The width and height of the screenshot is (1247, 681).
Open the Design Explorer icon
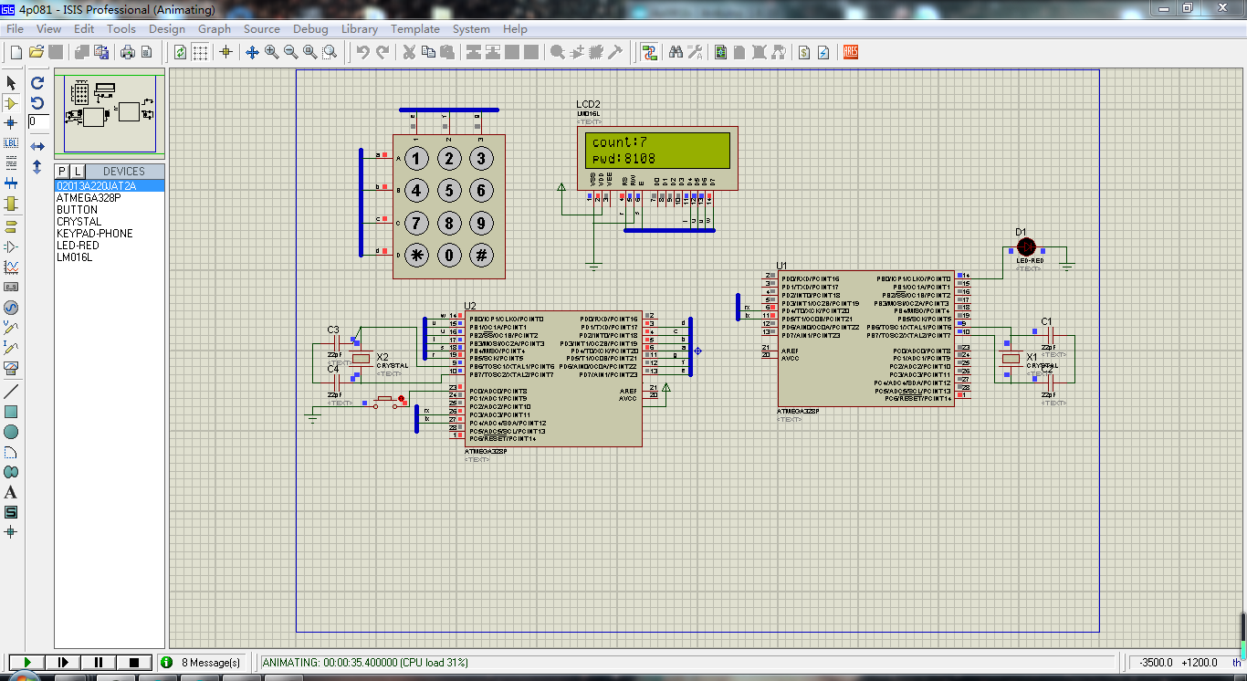coord(720,52)
